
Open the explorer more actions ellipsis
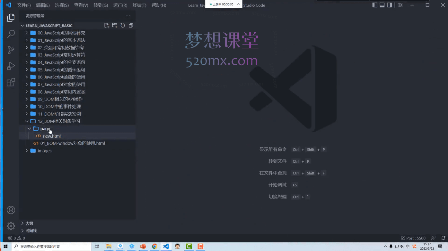pos(128,16)
